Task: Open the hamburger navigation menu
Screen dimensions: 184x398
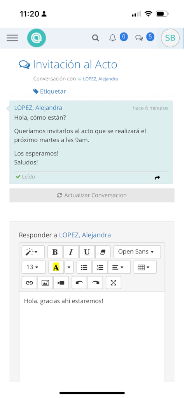Action: pyautogui.click(x=12, y=38)
